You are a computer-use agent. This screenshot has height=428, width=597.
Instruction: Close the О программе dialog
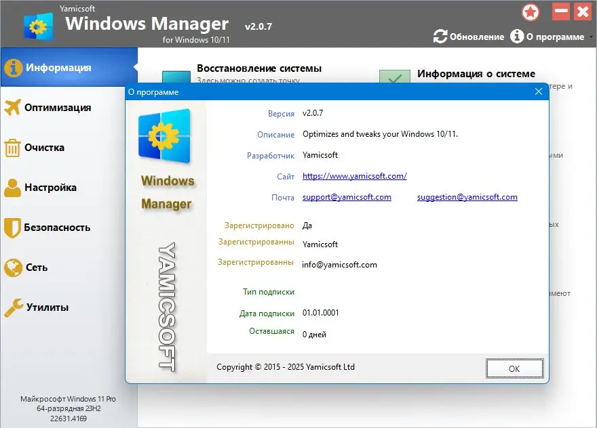point(539,91)
